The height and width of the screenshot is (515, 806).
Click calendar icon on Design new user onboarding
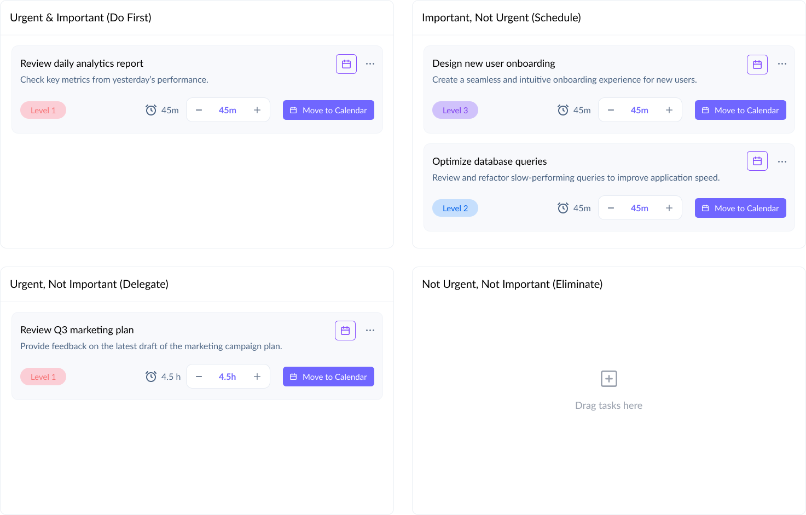[x=757, y=65]
